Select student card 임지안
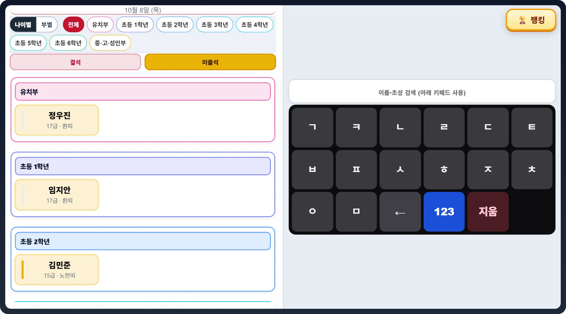 [57, 195]
